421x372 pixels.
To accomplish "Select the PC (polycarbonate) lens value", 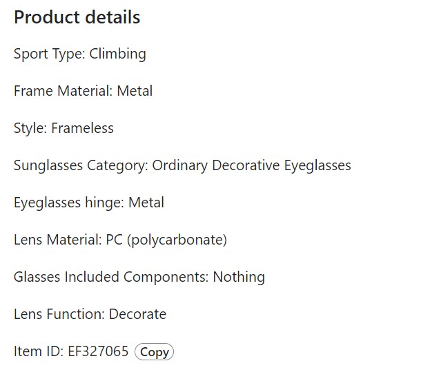I will 166,240.
